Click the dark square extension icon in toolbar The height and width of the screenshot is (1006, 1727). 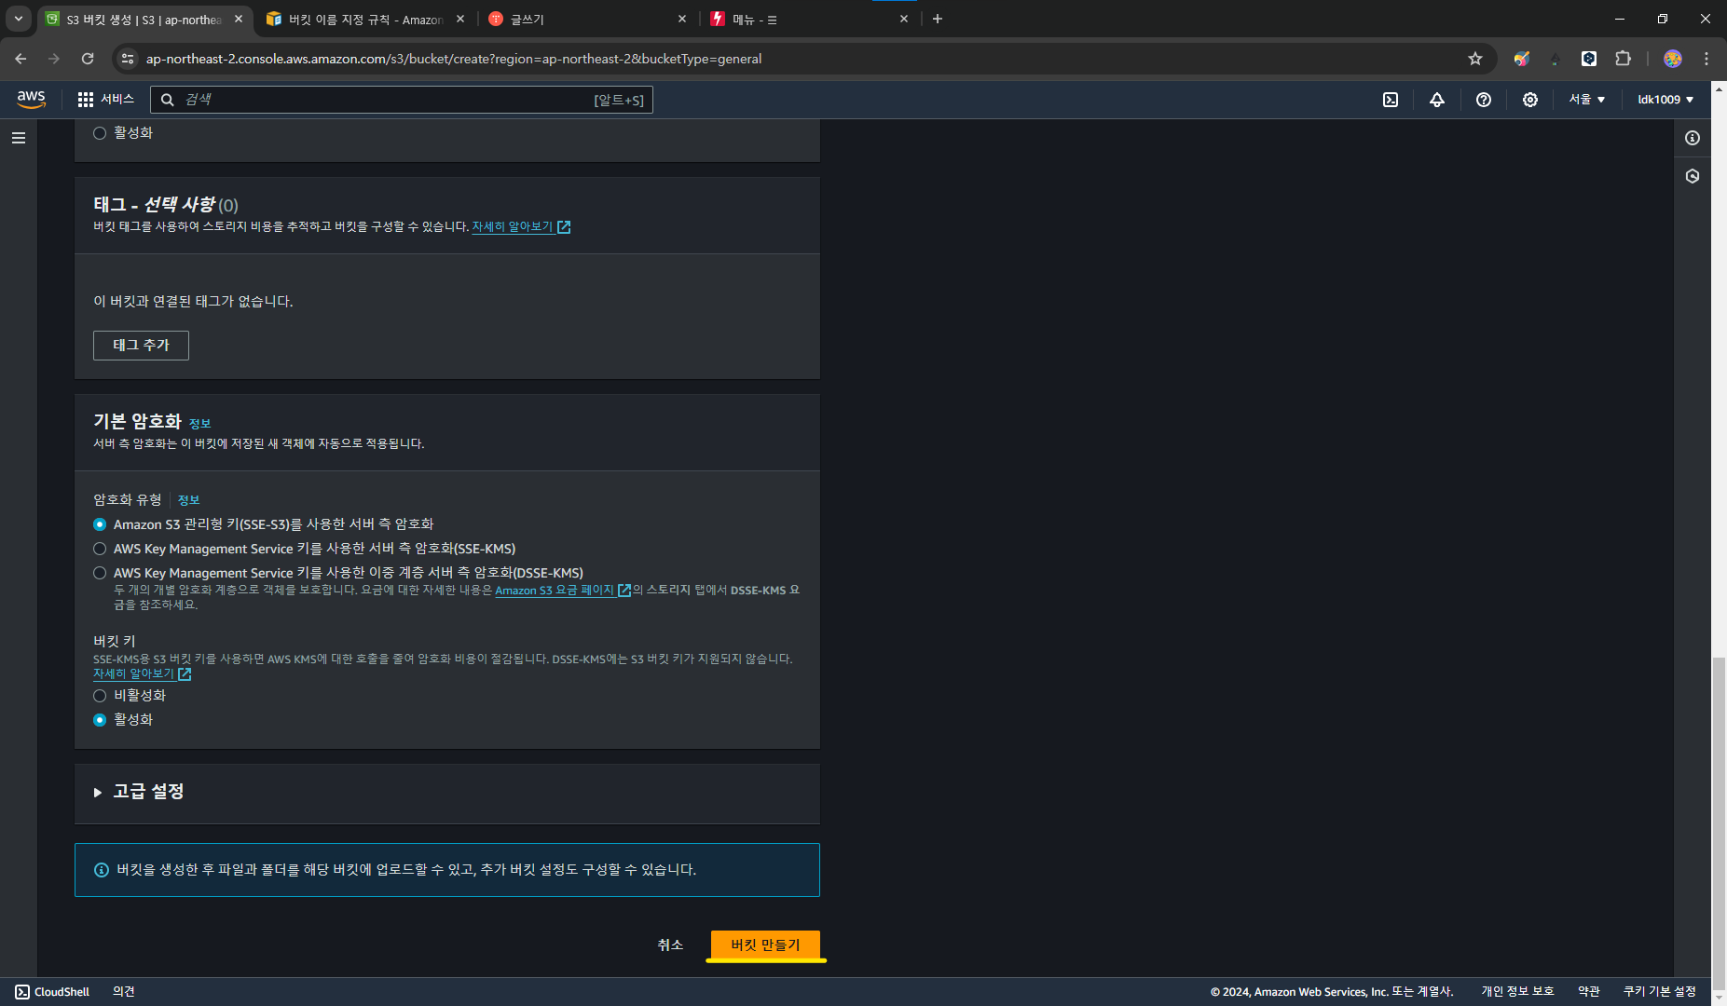pyautogui.click(x=1589, y=59)
